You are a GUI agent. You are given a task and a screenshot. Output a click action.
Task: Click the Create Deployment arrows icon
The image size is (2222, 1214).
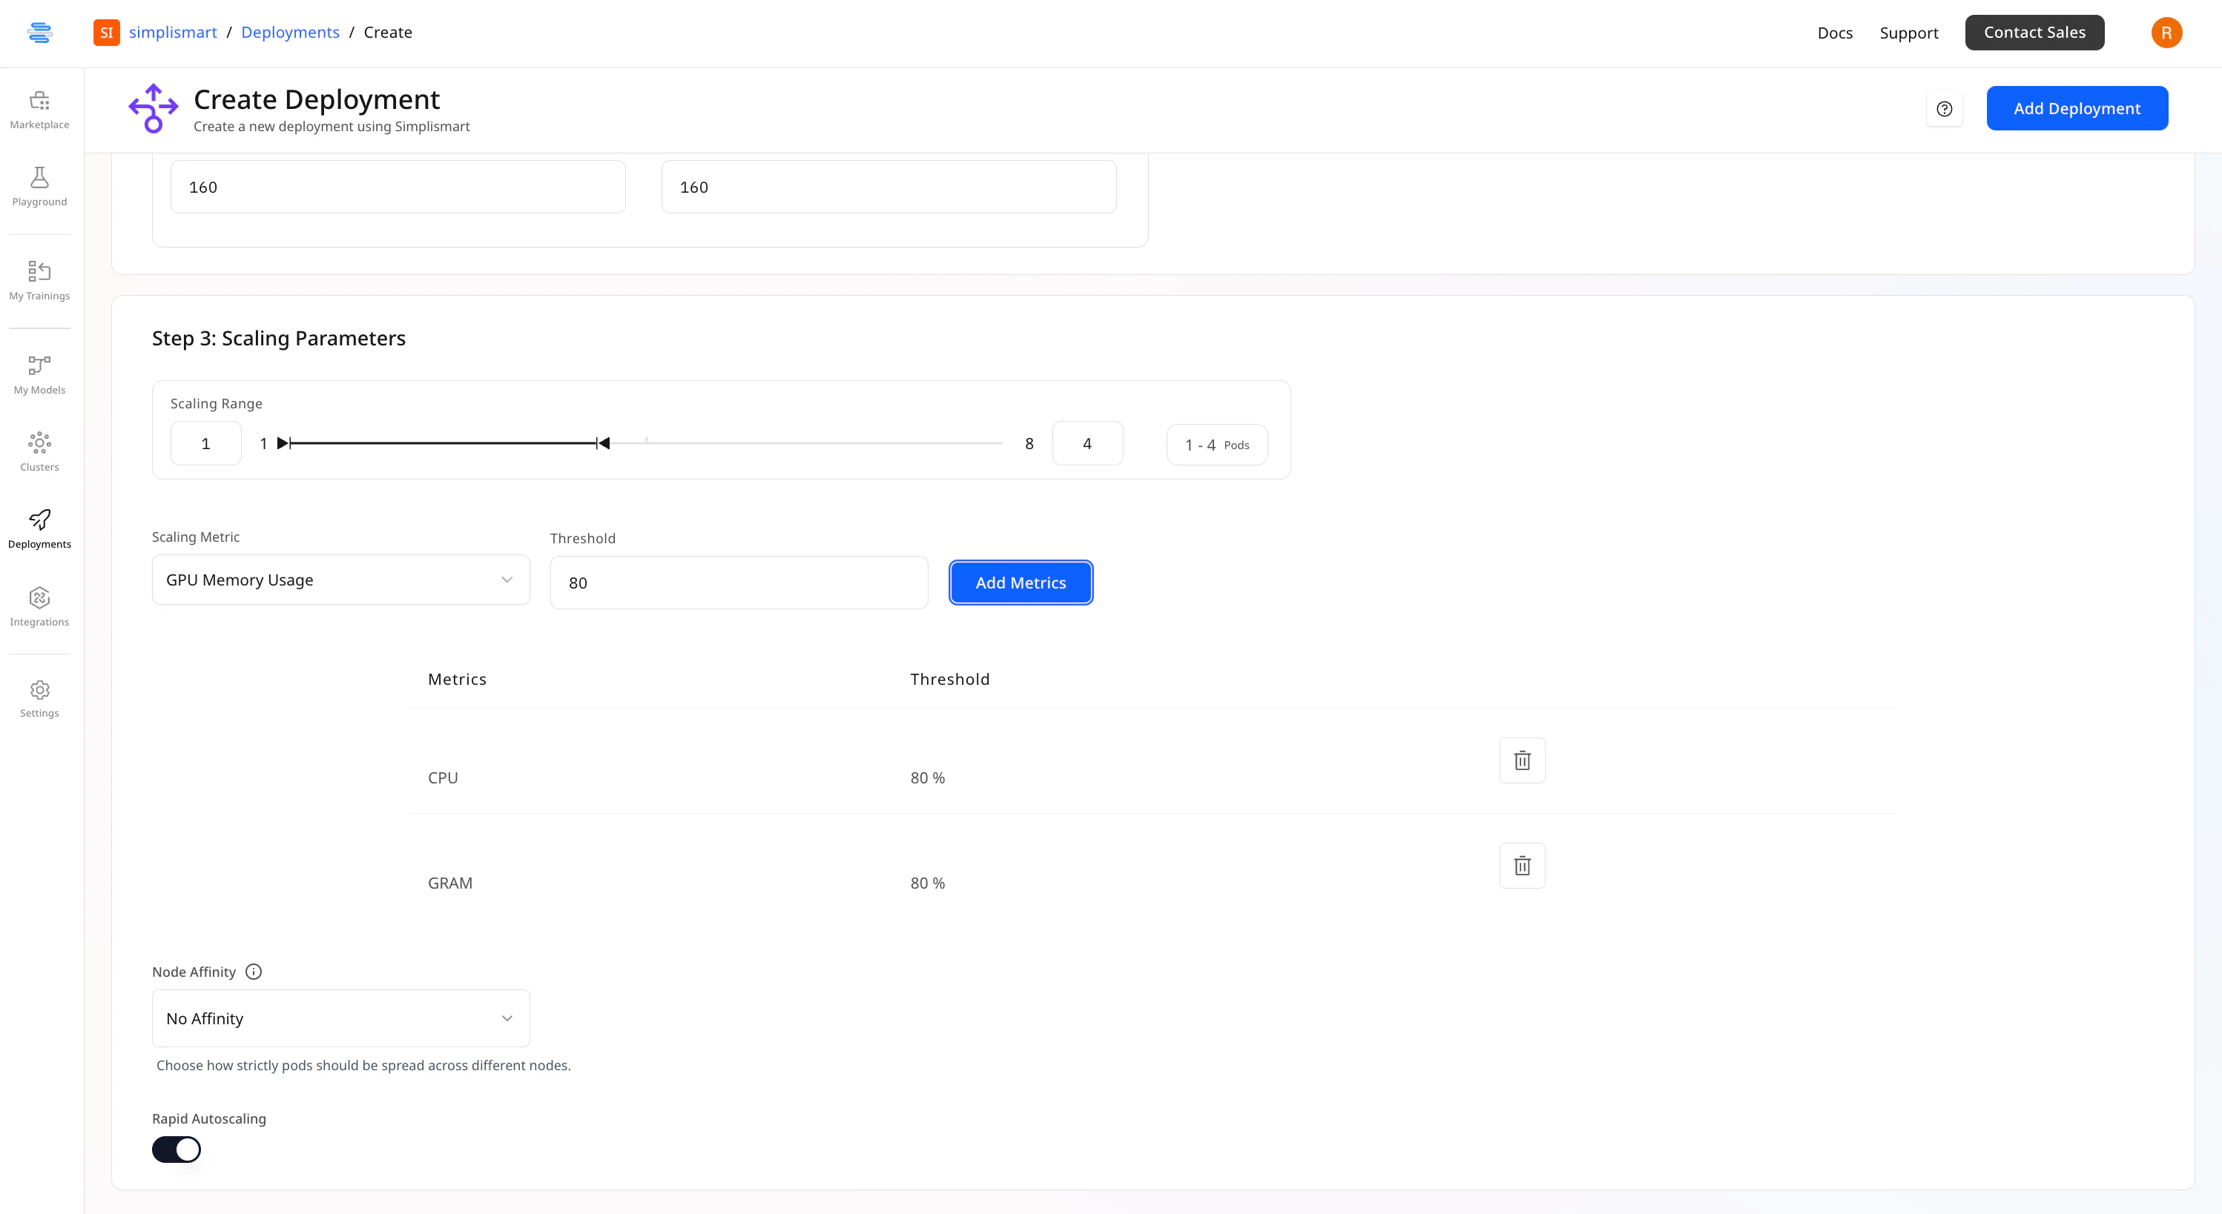(154, 109)
